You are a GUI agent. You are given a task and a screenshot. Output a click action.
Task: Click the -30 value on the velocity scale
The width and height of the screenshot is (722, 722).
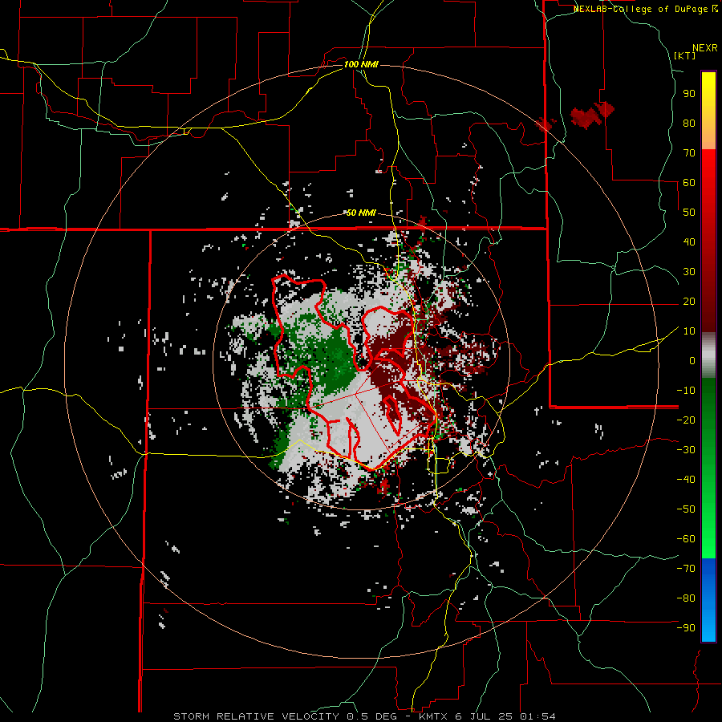[686, 450]
